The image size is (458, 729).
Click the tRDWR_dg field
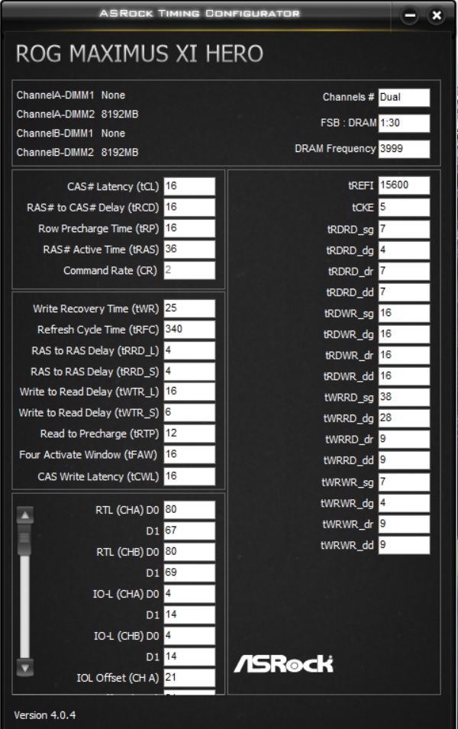pyautogui.click(x=404, y=334)
